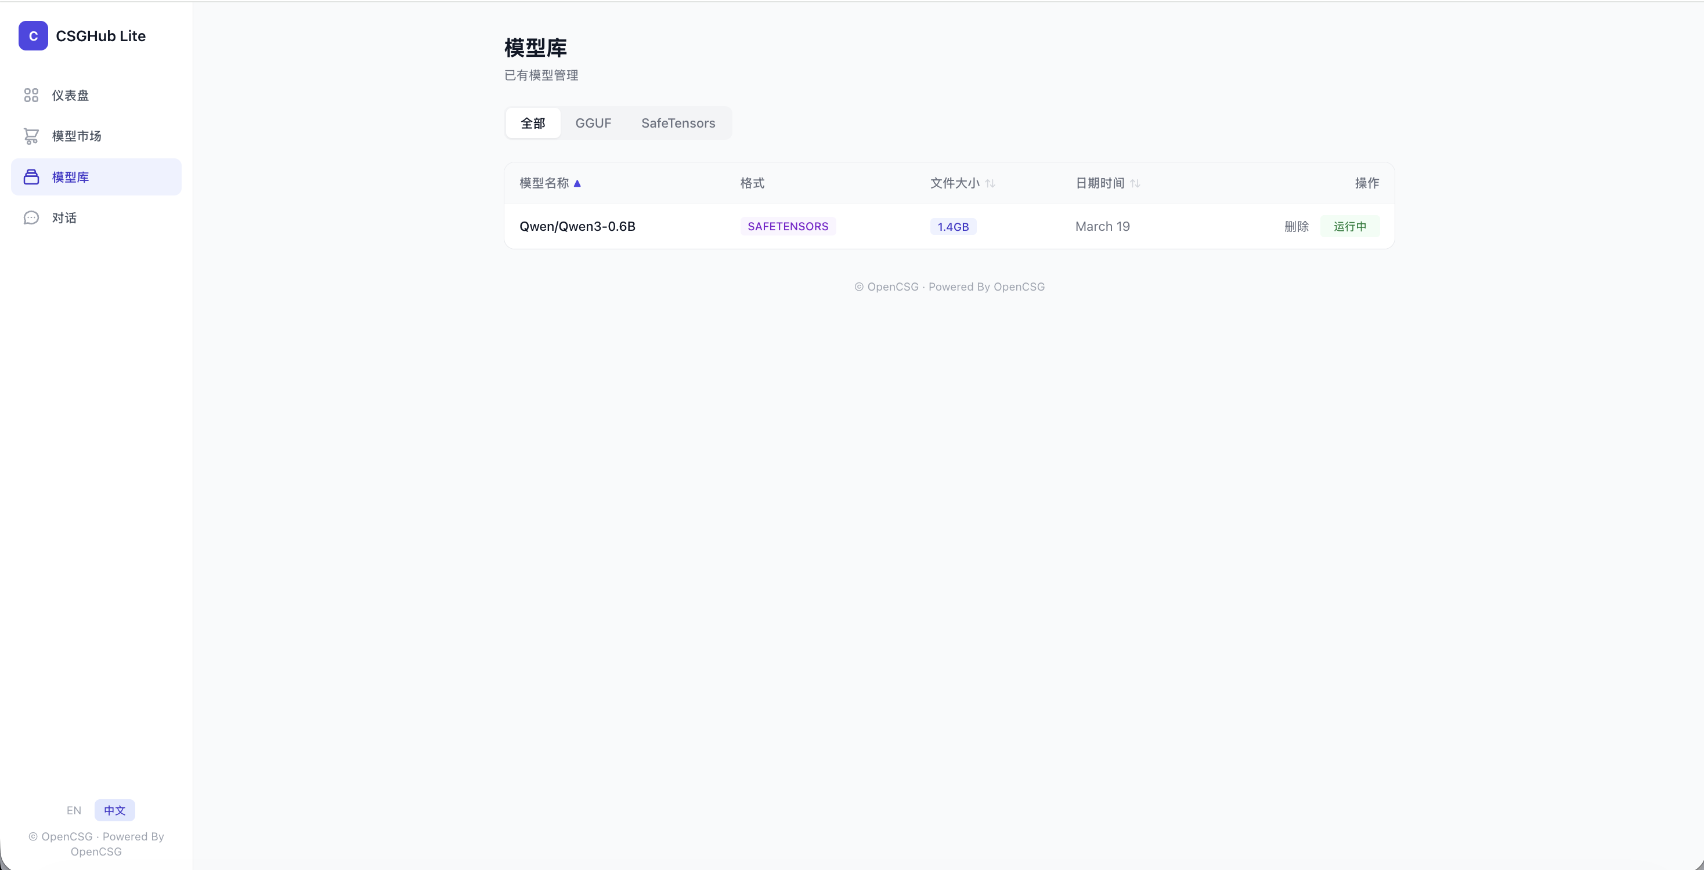Switch language to EN
The height and width of the screenshot is (870, 1704).
[x=74, y=810]
